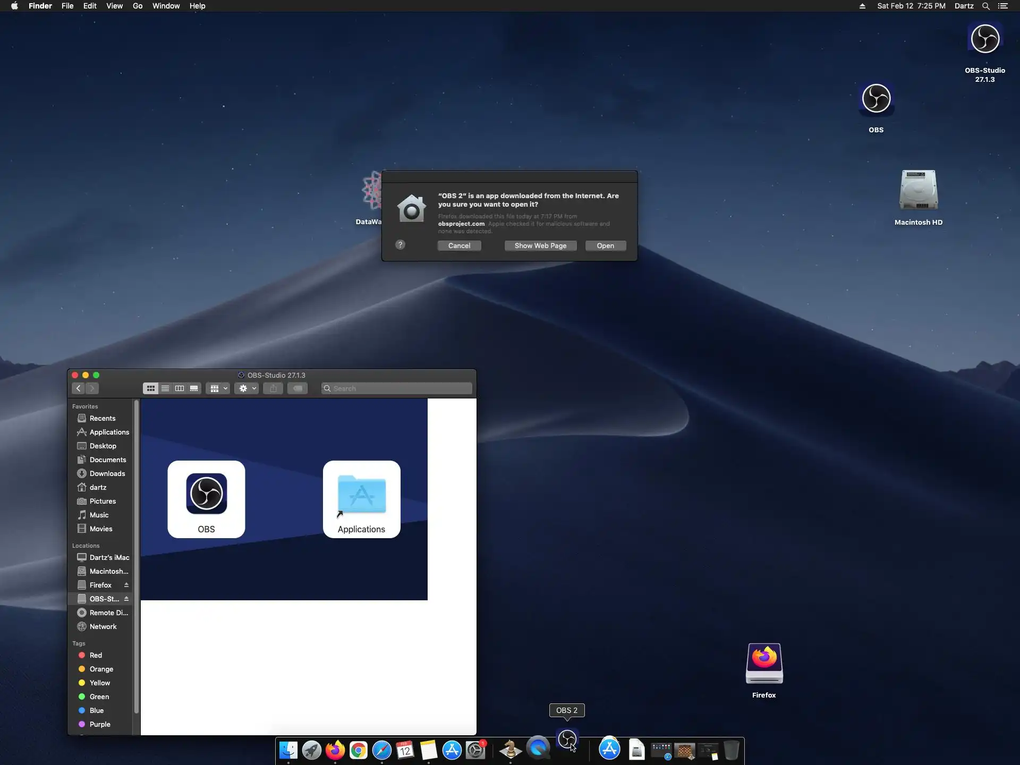The width and height of the screenshot is (1020, 765).
Task: Launch Google Chrome from the Dock
Action: [359, 750]
